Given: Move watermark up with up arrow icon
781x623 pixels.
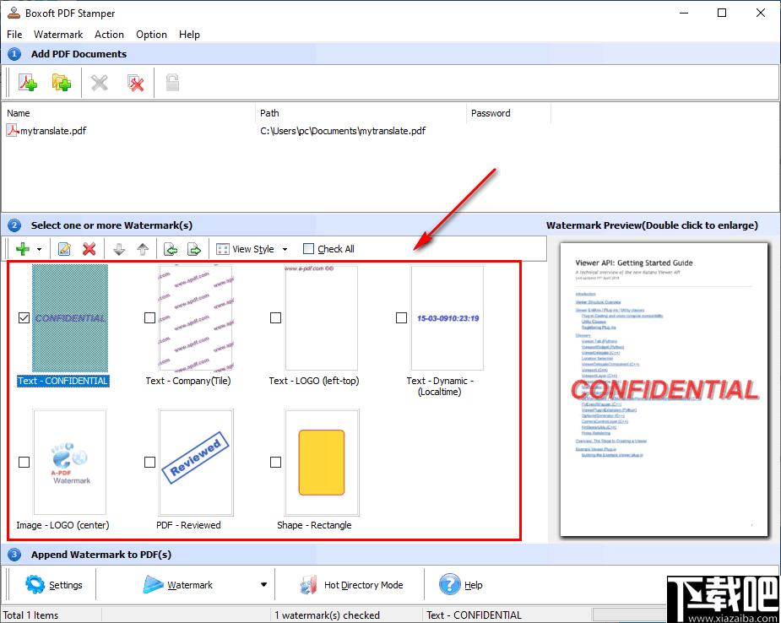Looking at the screenshot, I should 143,248.
